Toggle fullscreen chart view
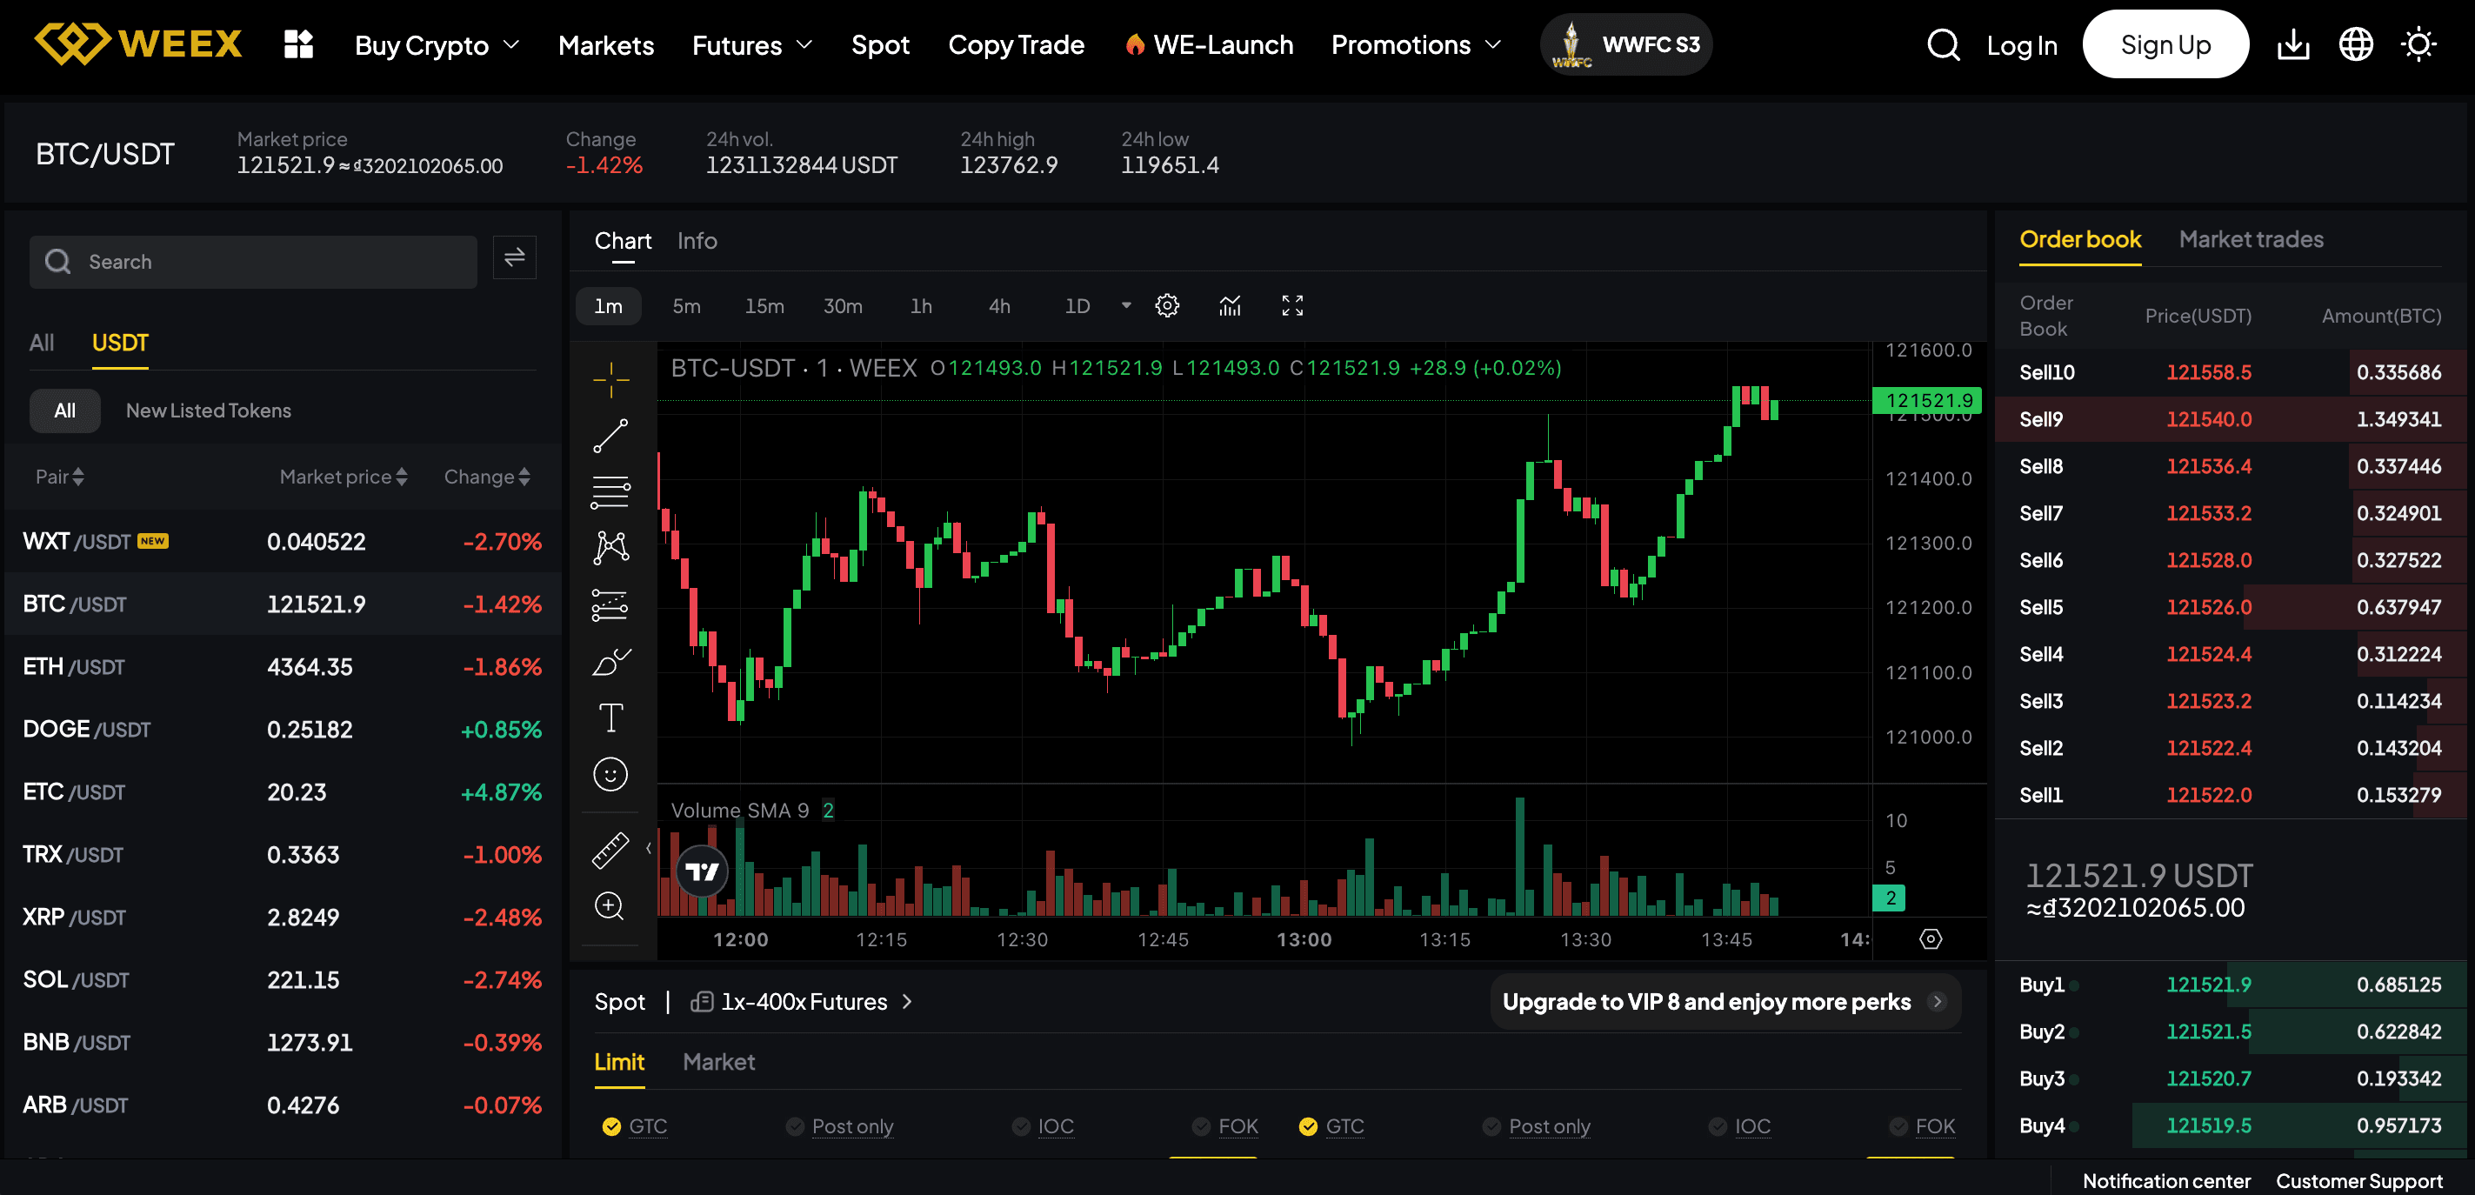Image resolution: width=2475 pixels, height=1195 pixels. click(1291, 305)
